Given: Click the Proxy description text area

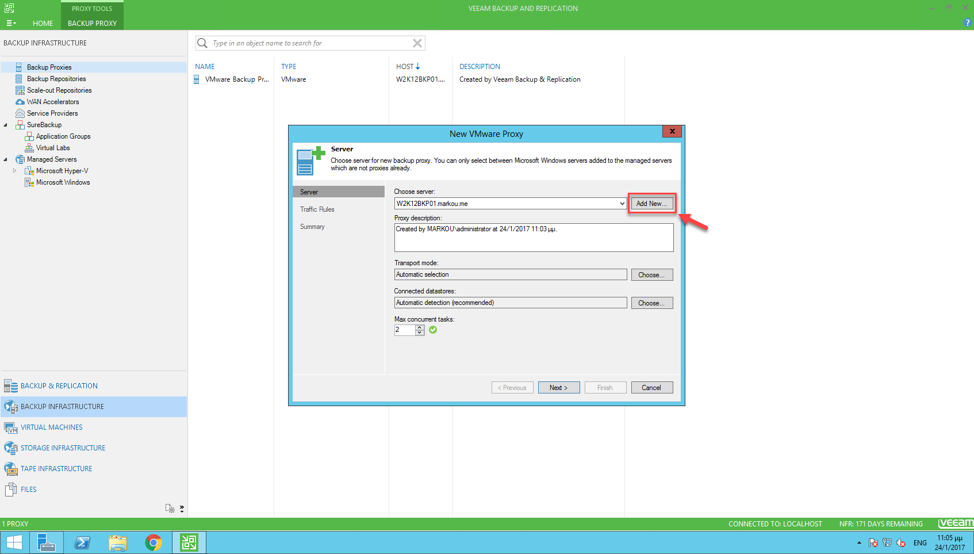Looking at the screenshot, I should coord(534,238).
